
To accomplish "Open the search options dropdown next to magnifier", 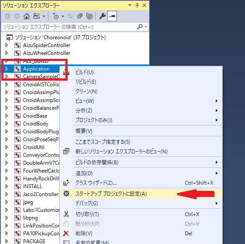I will coord(146,27).
